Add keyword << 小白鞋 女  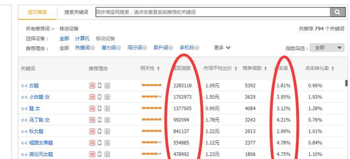[x=35, y=97]
